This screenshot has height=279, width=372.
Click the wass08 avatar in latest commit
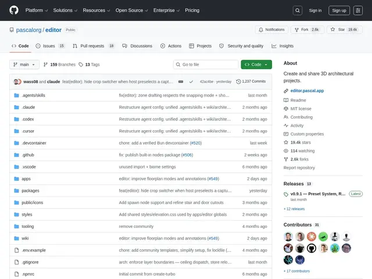pos(16,81)
